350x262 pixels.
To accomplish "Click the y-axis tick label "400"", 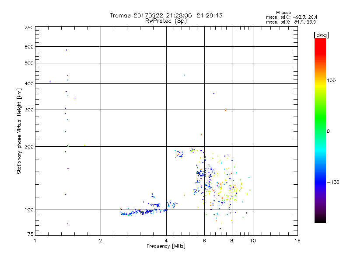I will tap(29, 83).
